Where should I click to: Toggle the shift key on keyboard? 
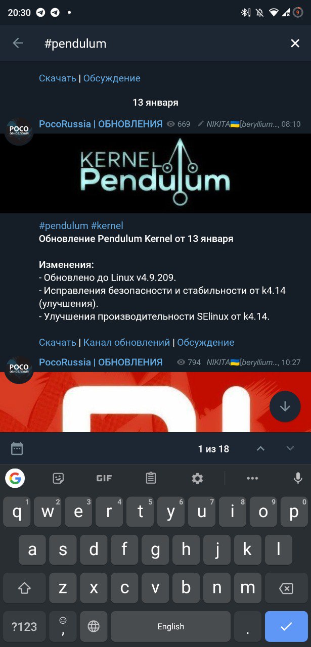coord(24,588)
